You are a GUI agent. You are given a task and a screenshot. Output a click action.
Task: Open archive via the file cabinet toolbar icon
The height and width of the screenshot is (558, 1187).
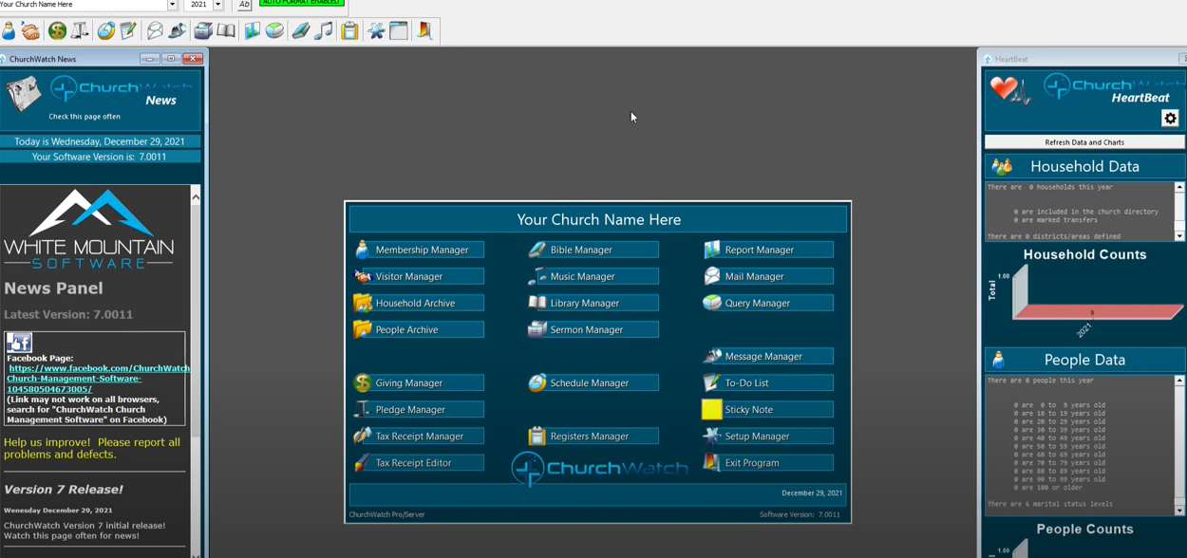click(x=203, y=31)
